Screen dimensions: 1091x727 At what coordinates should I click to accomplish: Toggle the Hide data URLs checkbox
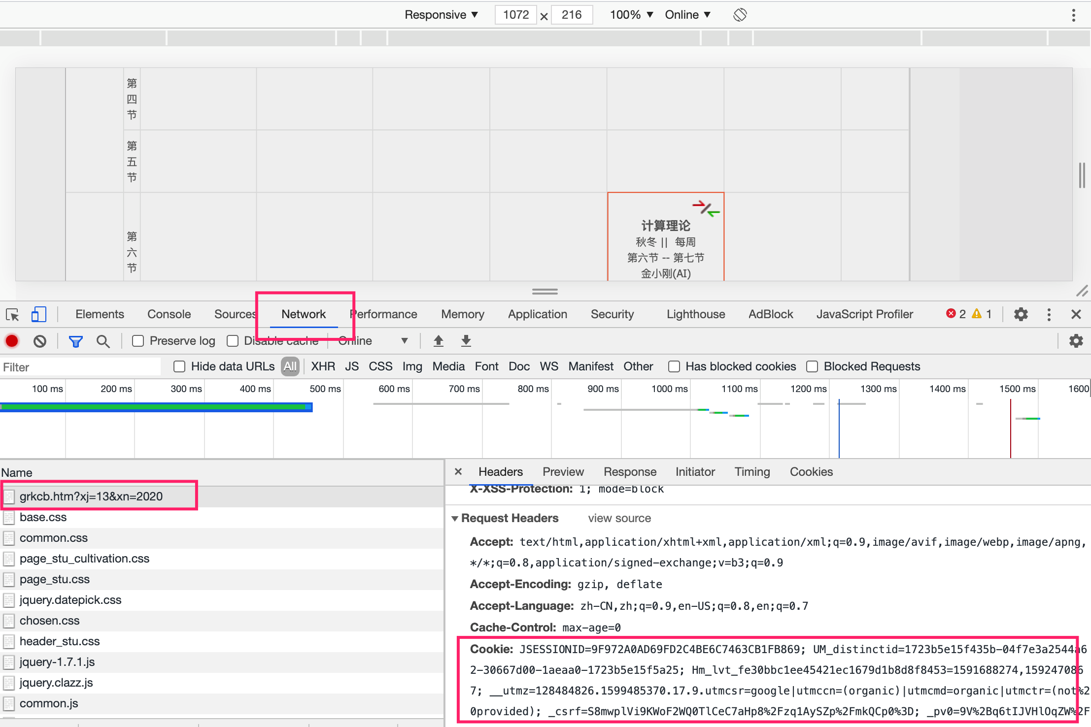179,366
